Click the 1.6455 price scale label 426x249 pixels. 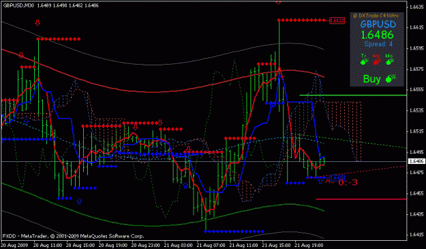click(x=416, y=193)
